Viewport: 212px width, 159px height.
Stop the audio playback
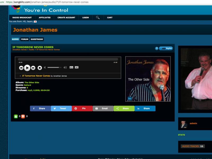(x=39, y=68)
